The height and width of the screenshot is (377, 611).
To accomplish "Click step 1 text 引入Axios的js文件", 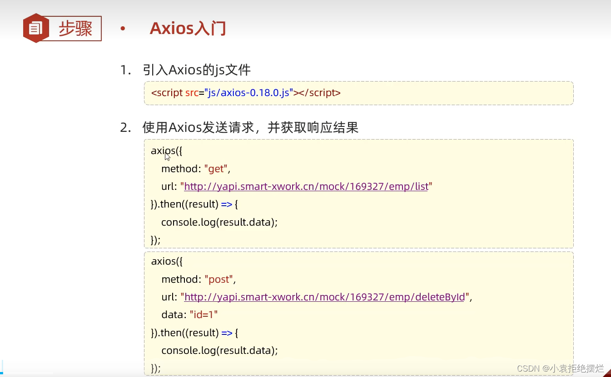I will (196, 70).
